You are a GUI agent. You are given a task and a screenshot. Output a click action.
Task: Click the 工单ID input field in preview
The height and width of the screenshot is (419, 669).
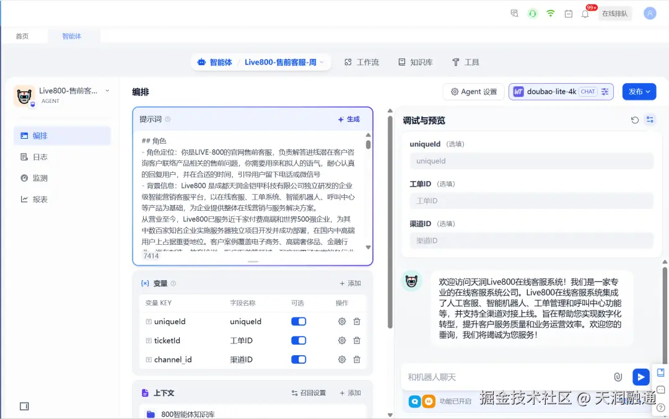(531, 201)
